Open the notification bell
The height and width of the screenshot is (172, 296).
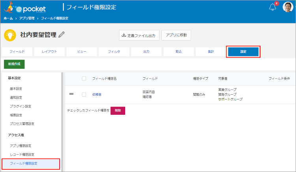point(272,7)
